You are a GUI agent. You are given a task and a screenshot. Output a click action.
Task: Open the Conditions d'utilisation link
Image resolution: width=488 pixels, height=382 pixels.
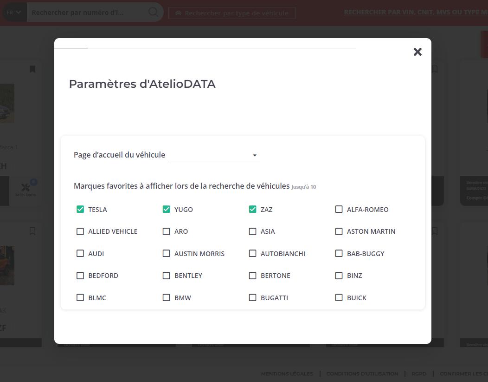pos(362,374)
